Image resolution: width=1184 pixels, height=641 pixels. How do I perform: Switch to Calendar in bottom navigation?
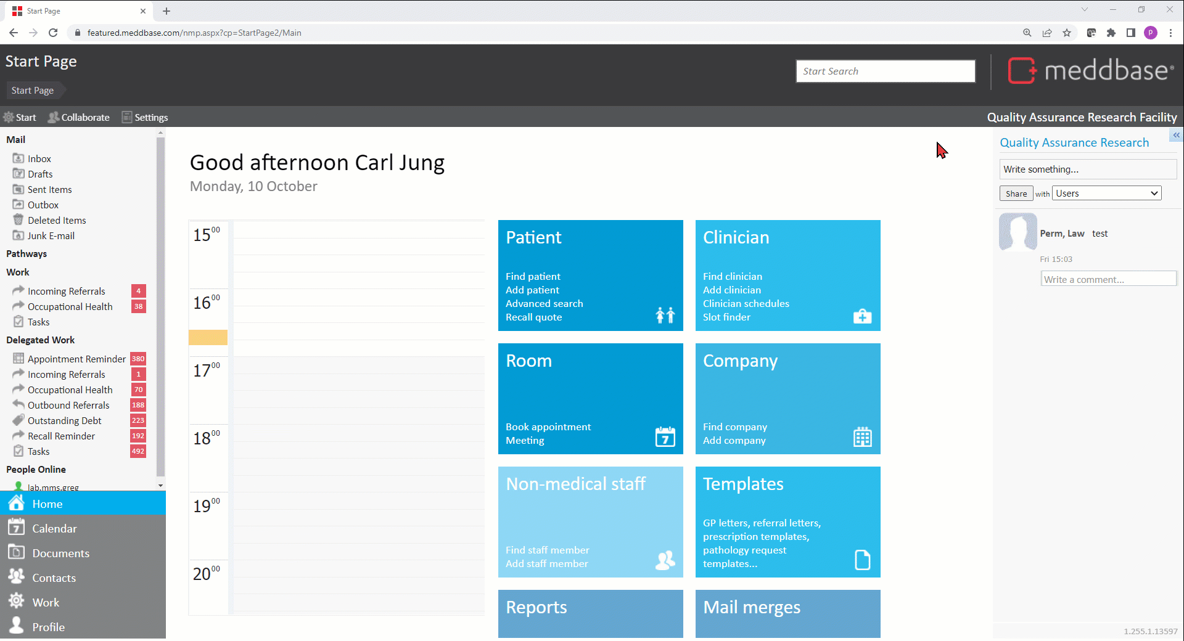(x=54, y=529)
